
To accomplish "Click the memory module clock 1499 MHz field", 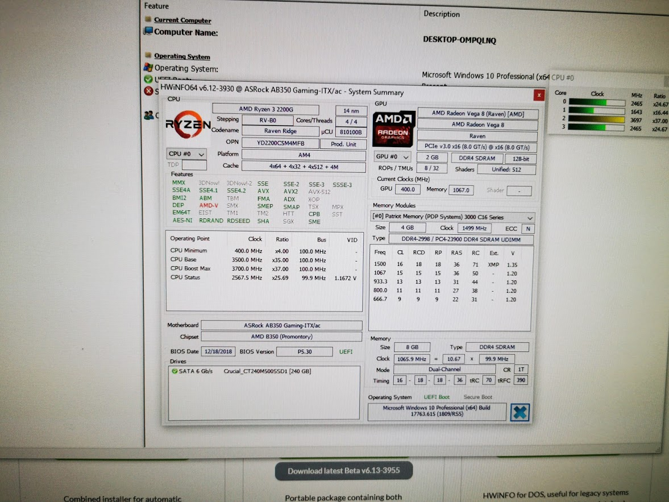I will [474, 229].
